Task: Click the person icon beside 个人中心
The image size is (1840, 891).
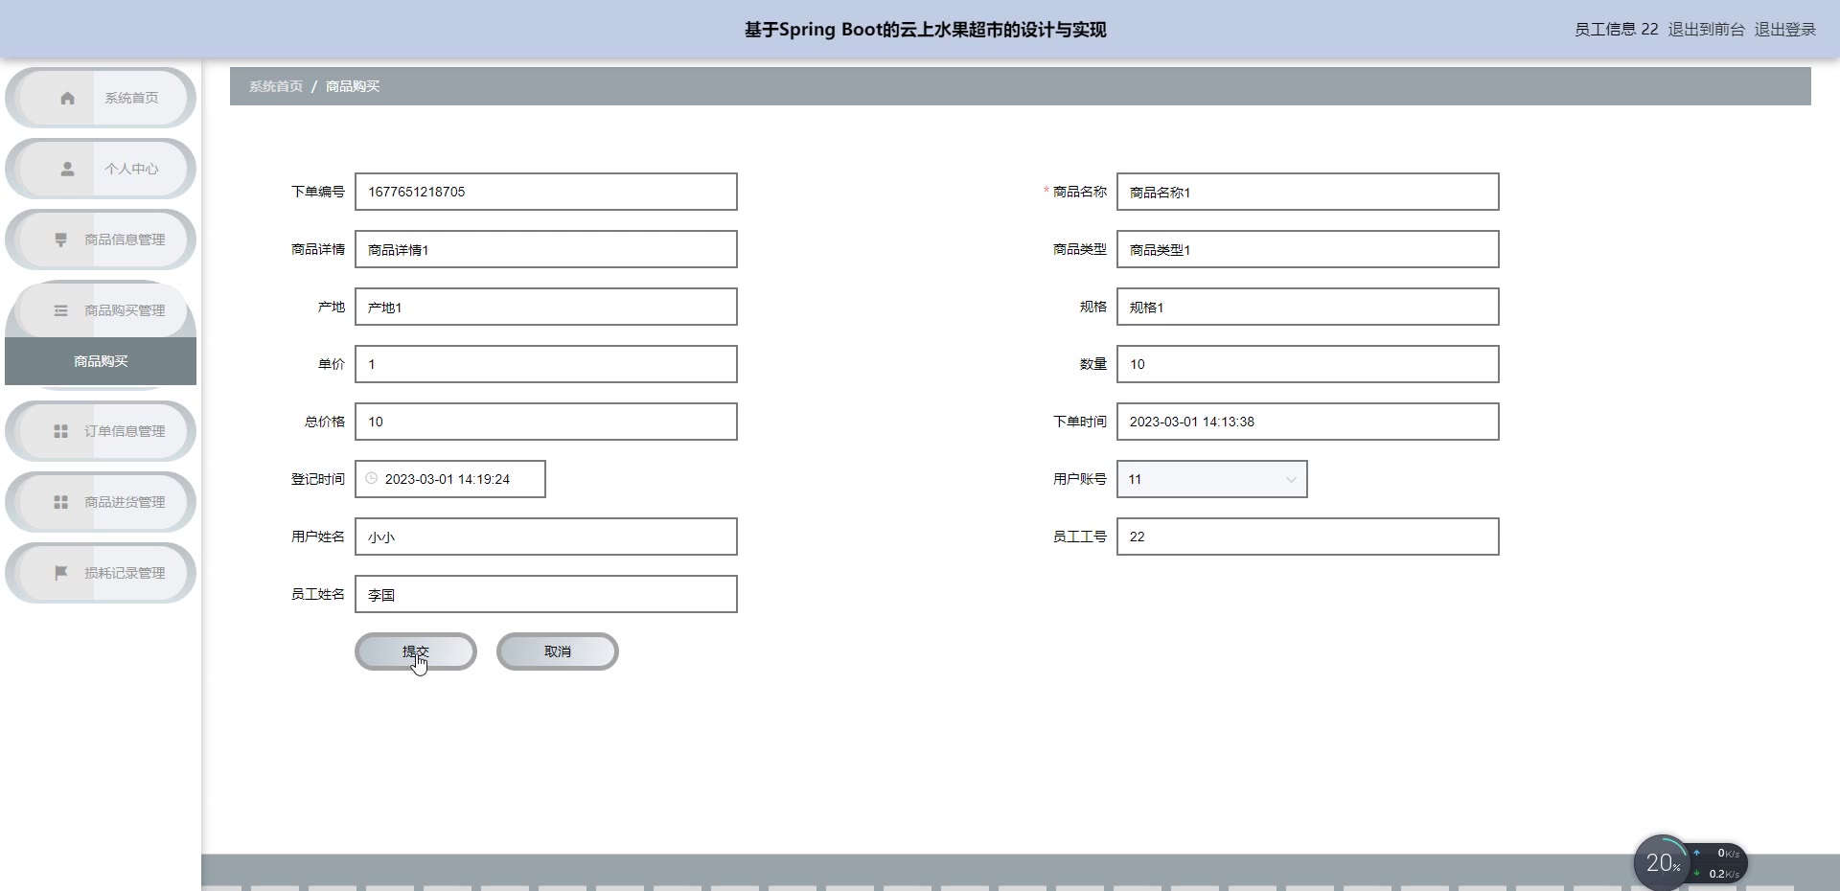Action: (x=67, y=169)
